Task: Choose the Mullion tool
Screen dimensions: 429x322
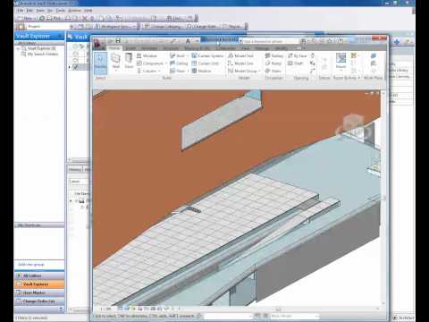Action: pos(201,71)
